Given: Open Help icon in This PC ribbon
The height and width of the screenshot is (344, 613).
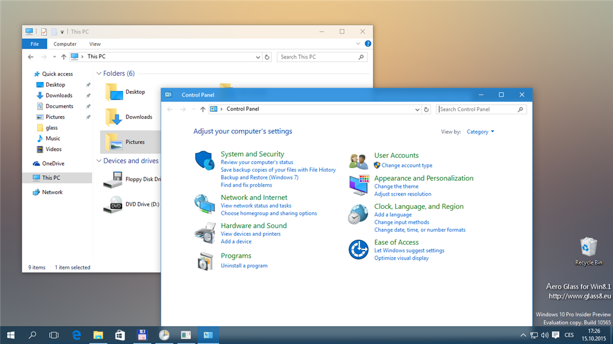Looking at the screenshot, I should pos(368,44).
